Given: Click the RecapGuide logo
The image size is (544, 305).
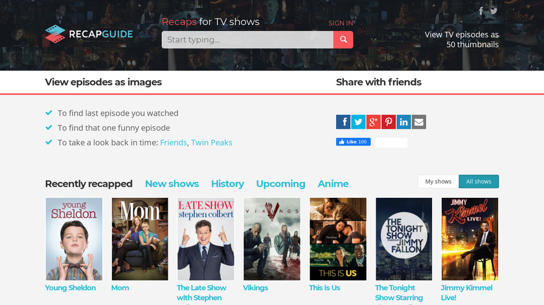Looking at the screenshot, I should pyautogui.click(x=89, y=34).
